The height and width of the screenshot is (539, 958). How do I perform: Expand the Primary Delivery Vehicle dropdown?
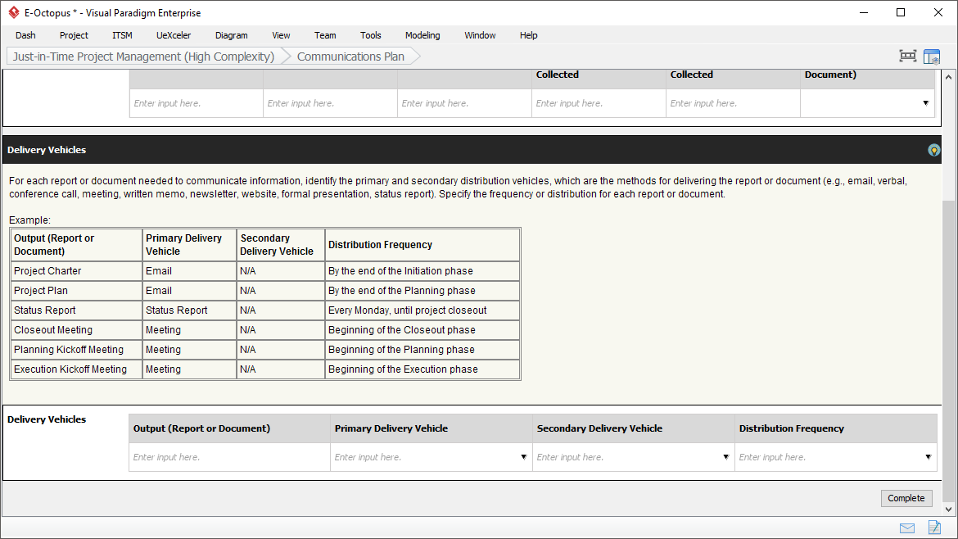point(523,457)
